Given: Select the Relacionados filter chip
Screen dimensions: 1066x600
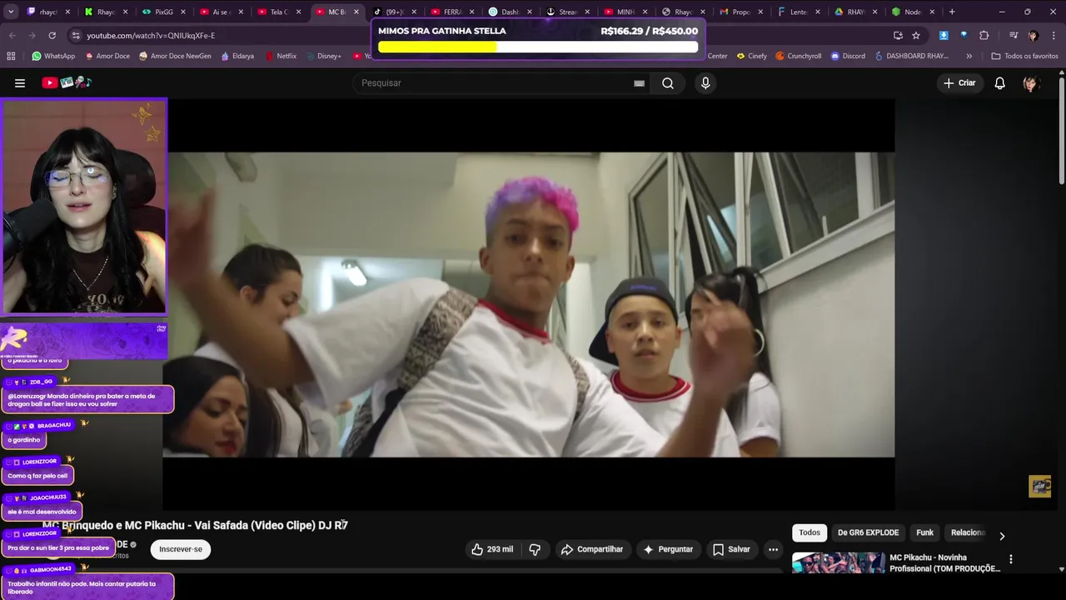Looking at the screenshot, I should pyautogui.click(x=968, y=532).
